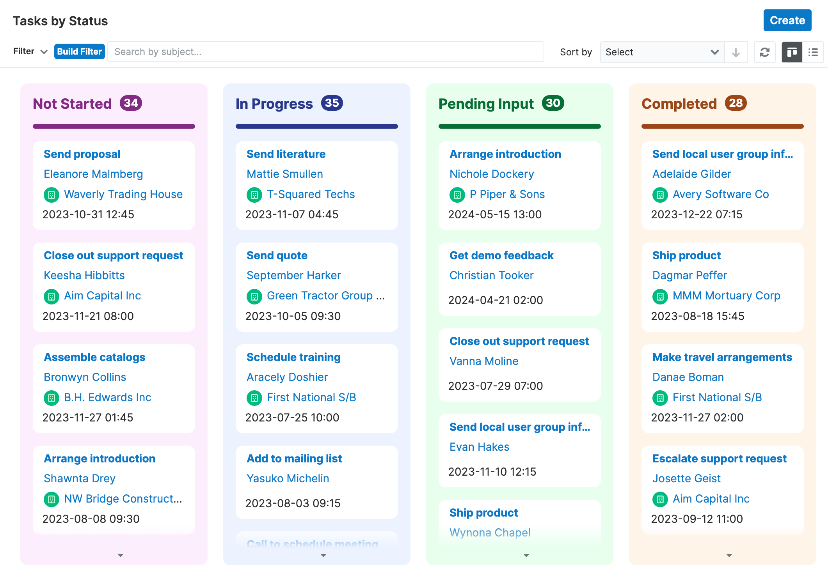The height and width of the screenshot is (570, 828).
Task: Click T-Squared Techs account icon
Action: [254, 194]
